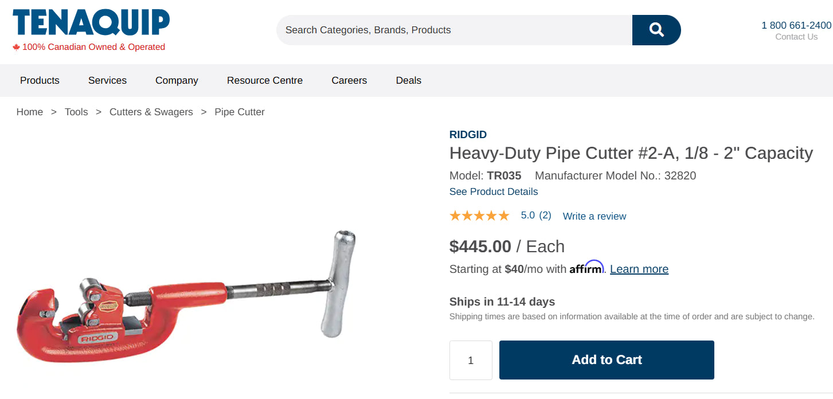
Task: Click the Pipe Cutter breadcrumb
Action: [240, 112]
